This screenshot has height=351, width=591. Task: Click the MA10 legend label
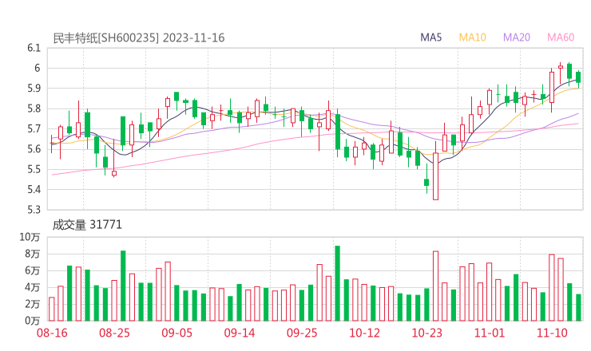[x=472, y=37]
